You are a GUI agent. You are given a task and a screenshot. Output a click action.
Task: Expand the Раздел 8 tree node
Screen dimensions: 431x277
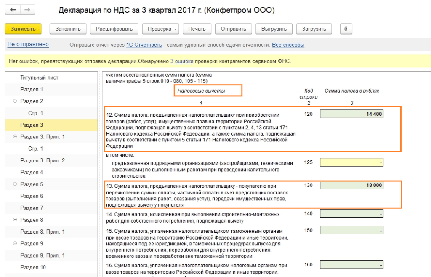pyautogui.click(x=15, y=220)
